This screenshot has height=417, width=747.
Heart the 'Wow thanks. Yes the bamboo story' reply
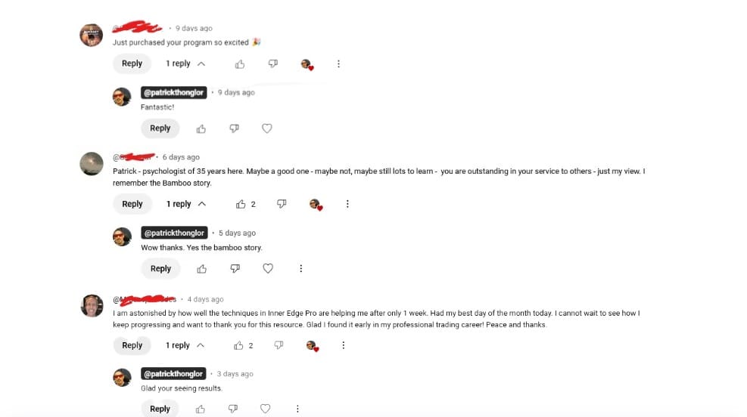(x=268, y=269)
